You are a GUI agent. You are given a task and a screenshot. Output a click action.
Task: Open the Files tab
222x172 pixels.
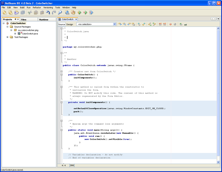(24, 20)
